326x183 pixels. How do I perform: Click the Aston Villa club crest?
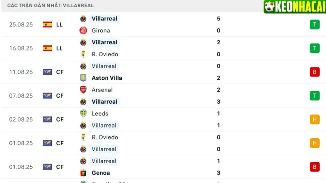83,78
